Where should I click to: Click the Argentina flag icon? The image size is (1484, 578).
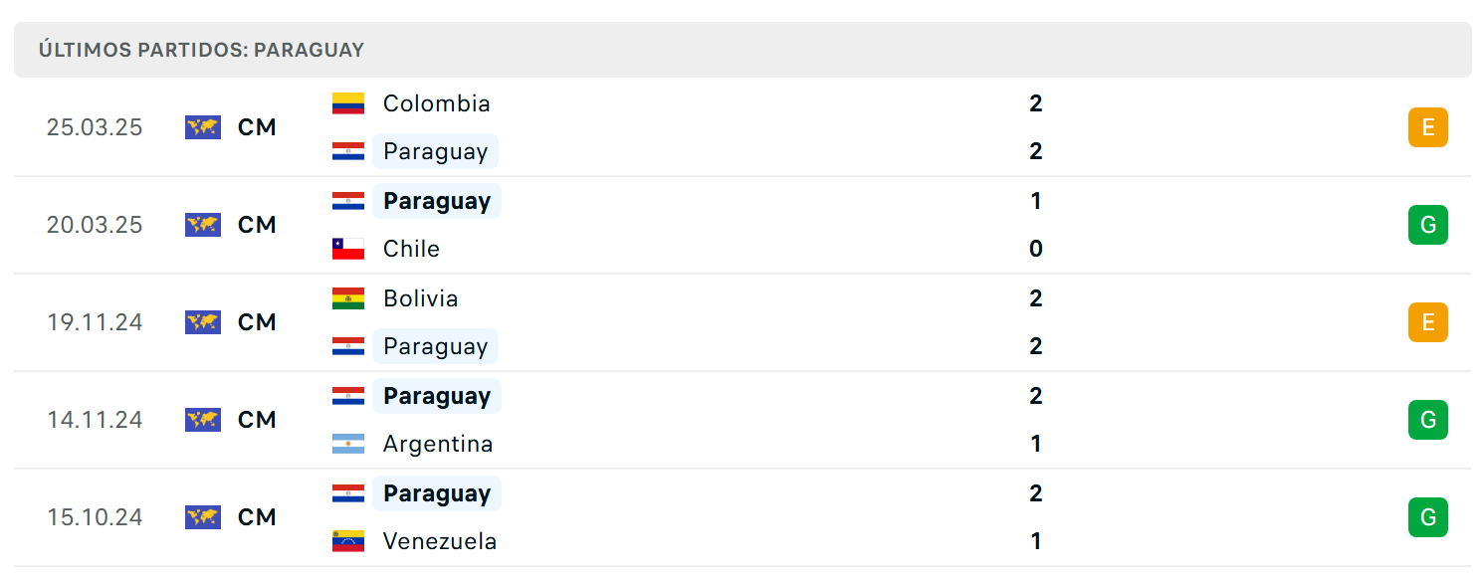click(x=348, y=444)
